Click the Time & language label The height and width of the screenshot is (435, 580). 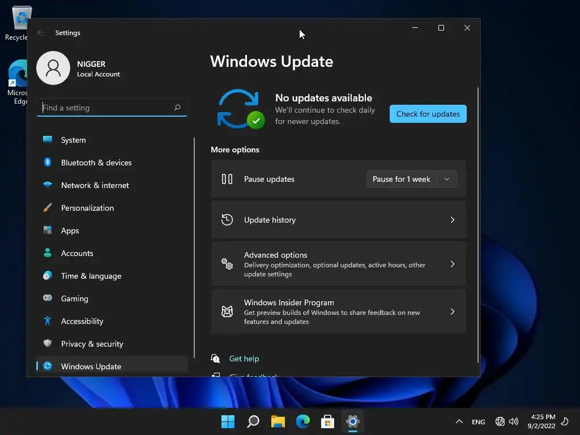click(x=91, y=276)
